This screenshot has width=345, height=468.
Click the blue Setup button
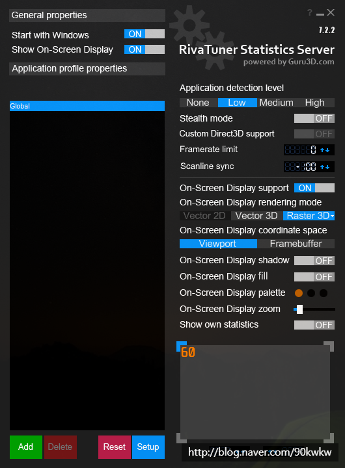click(148, 447)
